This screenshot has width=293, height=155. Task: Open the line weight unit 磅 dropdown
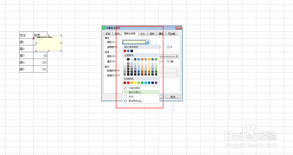[x=172, y=61]
